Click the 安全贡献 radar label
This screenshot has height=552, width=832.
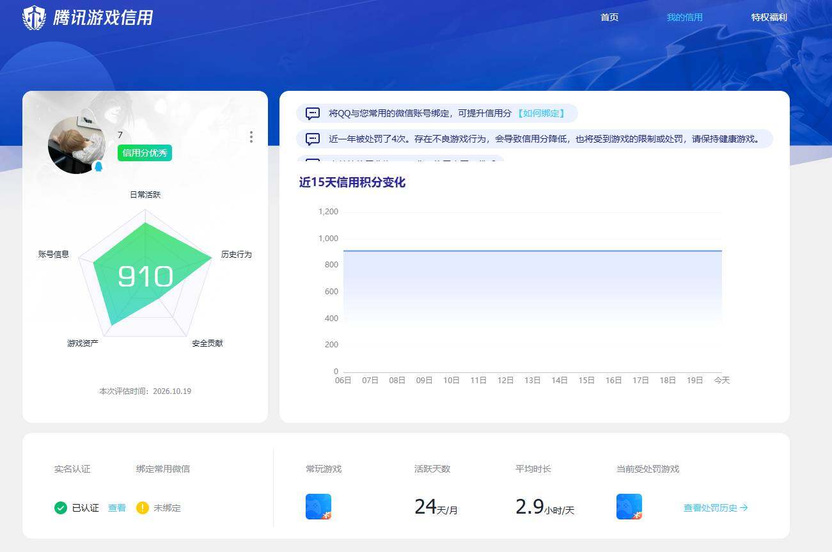tap(207, 343)
